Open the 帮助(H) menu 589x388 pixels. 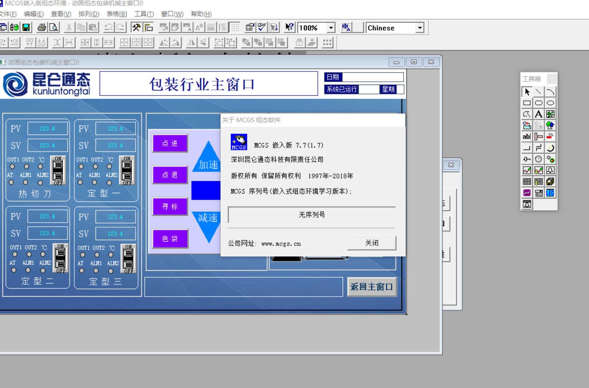[201, 14]
